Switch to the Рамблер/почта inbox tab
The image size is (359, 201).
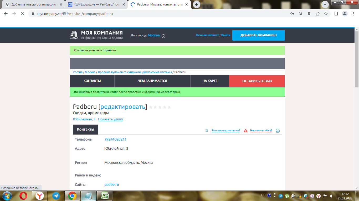(96, 4)
